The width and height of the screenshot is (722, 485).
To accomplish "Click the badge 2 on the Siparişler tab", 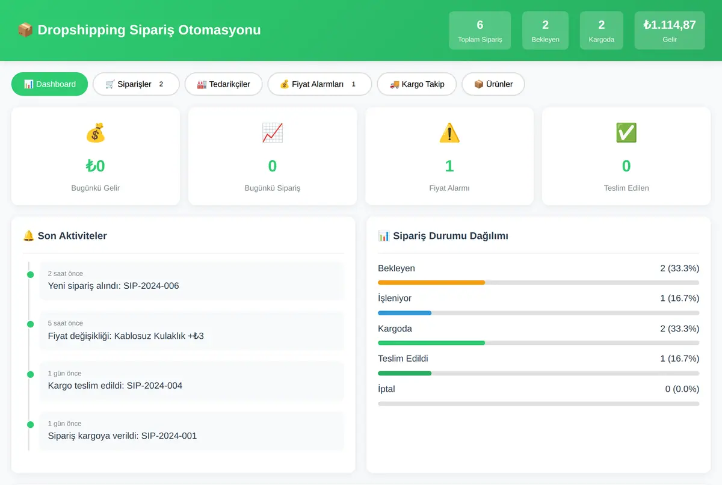I will click(161, 84).
